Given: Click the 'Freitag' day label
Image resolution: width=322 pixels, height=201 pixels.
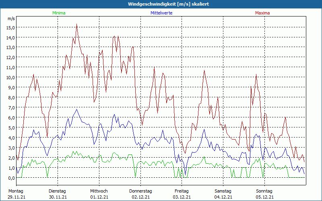Looking at the screenshot, I should click(x=182, y=191).
